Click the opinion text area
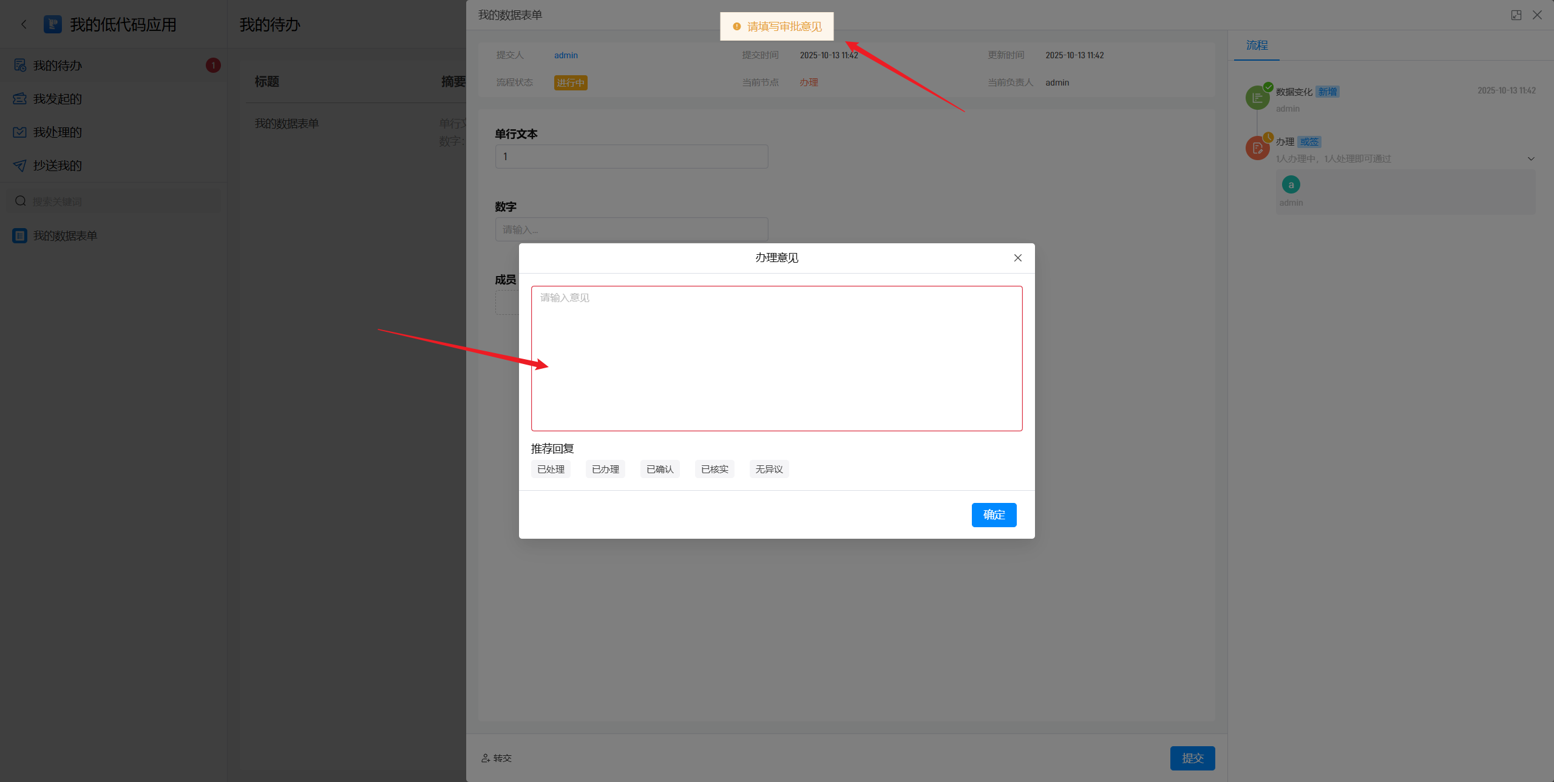This screenshot has width=1554, height=782. click(x=776, y=358)
